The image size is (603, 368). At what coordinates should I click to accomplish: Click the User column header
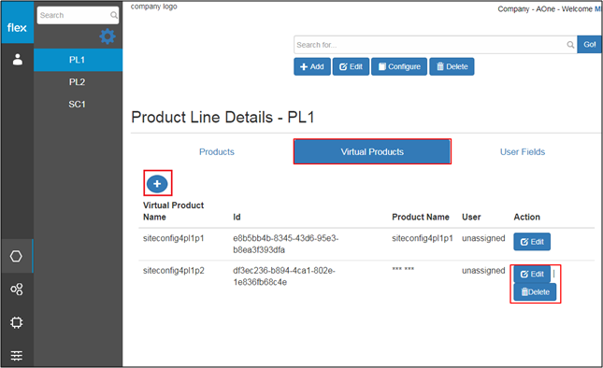pos(471,217)
